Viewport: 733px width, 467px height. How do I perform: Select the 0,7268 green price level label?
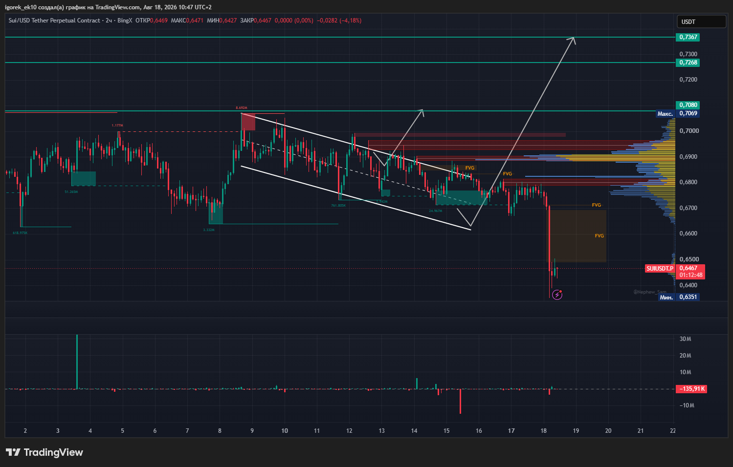(x=688, y=63)
